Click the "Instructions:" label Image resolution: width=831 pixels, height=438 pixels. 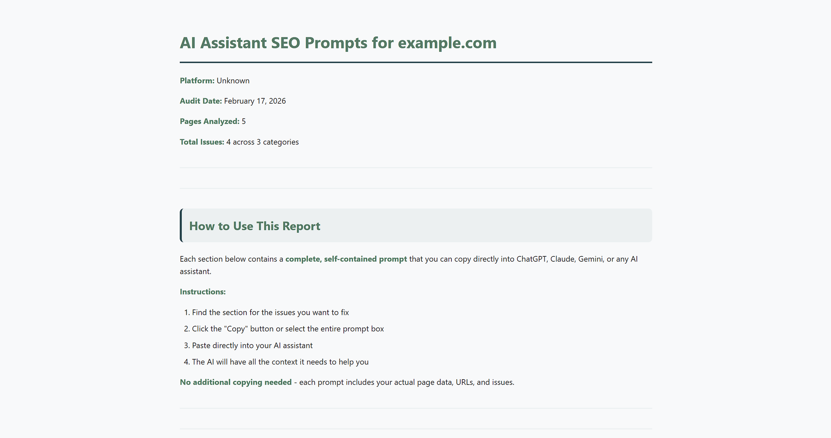point(202,292)
